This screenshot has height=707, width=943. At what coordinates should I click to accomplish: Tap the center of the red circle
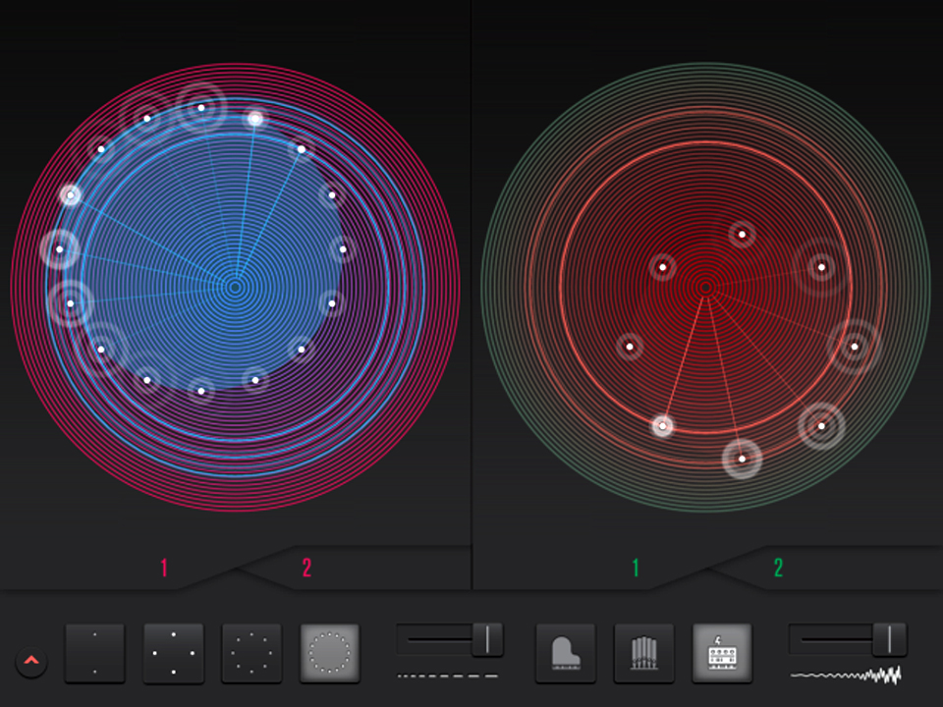[705, 287]
